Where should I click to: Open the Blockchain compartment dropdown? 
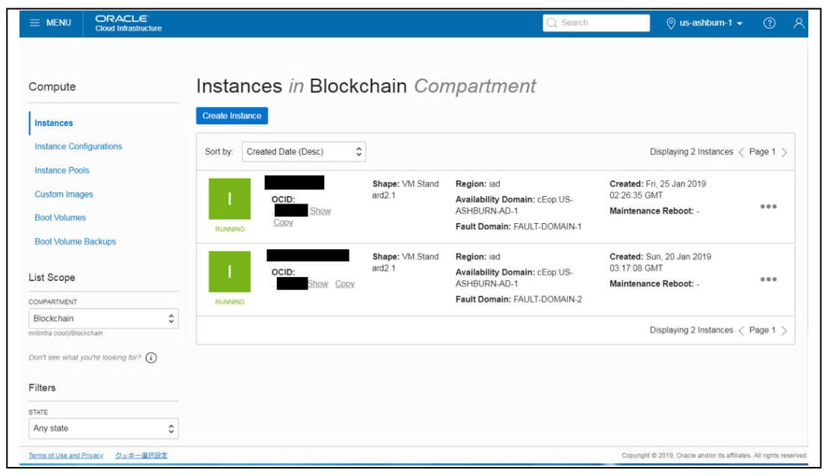pos(103,319)
